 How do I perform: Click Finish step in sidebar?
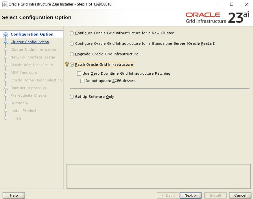[16, 118]
